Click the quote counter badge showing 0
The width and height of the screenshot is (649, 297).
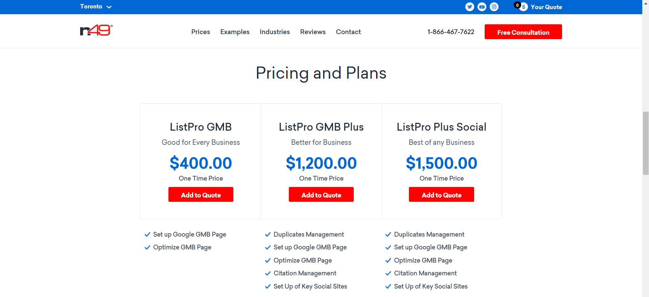[x=517, y=5]
